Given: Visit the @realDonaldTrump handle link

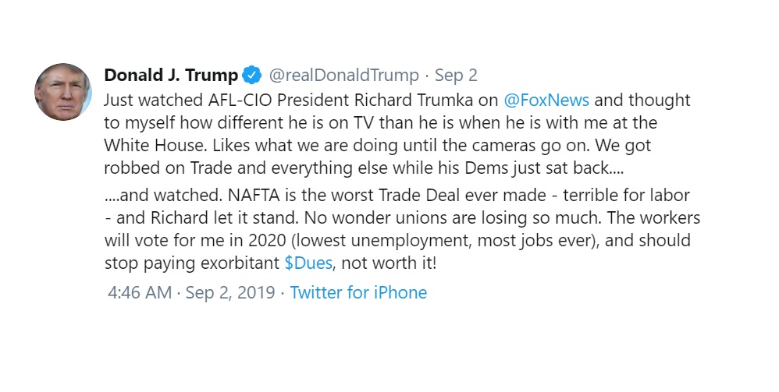Looking at the screenshot, I should pos(343,76).
